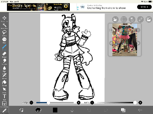This screenshot has width=153, height=114.
Task: Show previous reference image with left arrow
Action: coord(111,43)
